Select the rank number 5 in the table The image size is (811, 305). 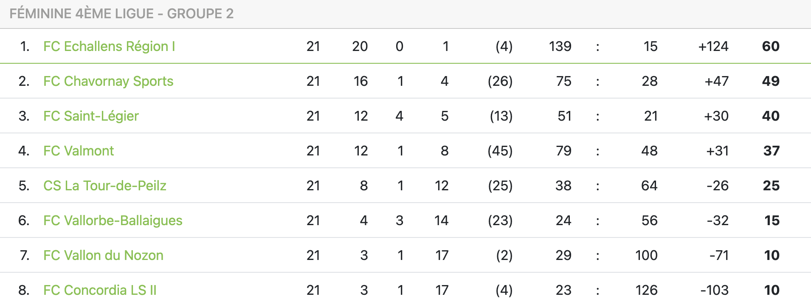[24, 186]
